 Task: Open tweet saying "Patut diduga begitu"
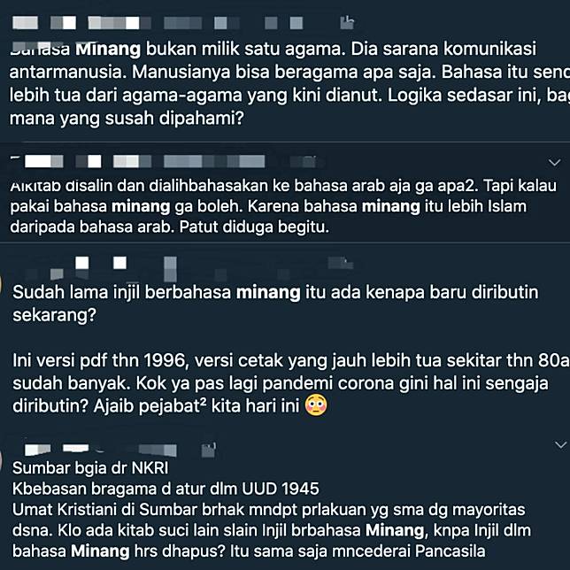(x=283, y=206)
